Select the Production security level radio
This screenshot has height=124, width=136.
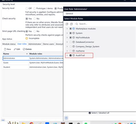pyautogui.click(x=56, y=9)
